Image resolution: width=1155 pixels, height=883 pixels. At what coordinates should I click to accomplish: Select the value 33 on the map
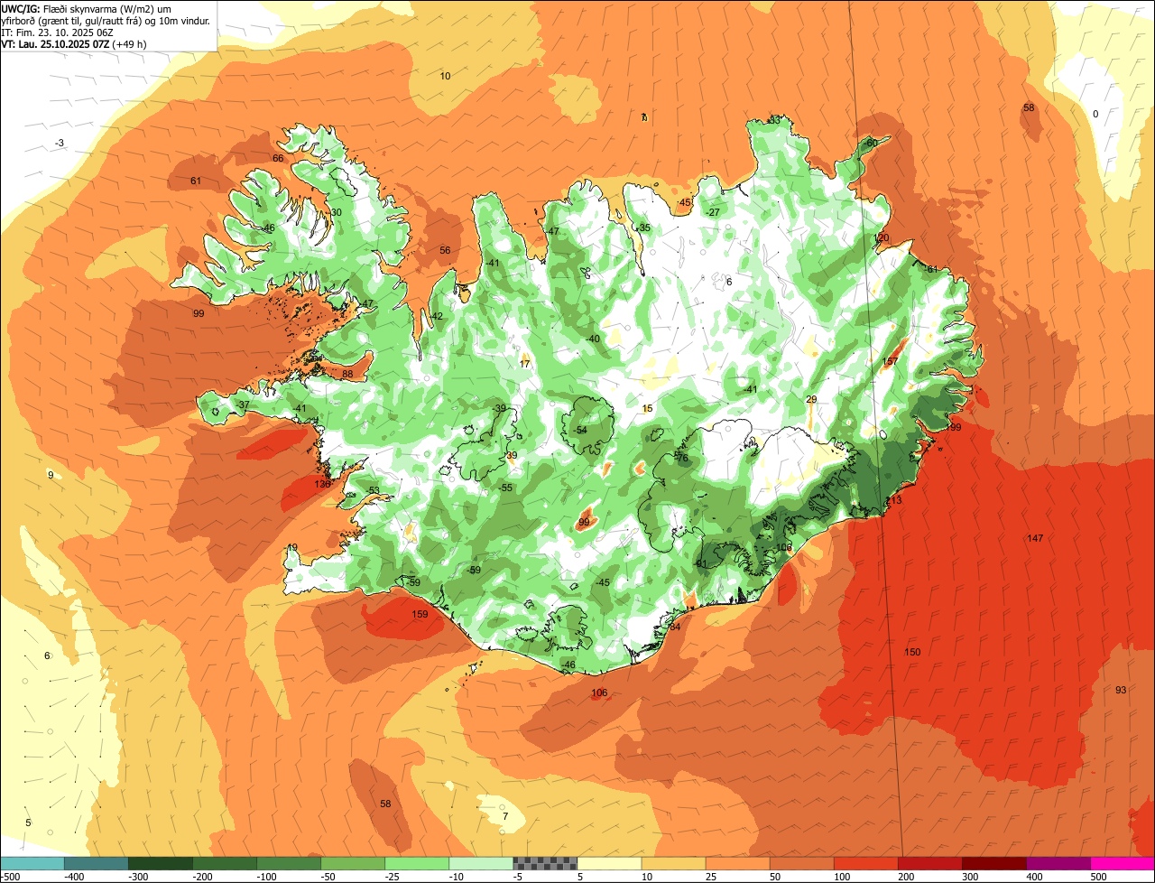coord(774,120)
